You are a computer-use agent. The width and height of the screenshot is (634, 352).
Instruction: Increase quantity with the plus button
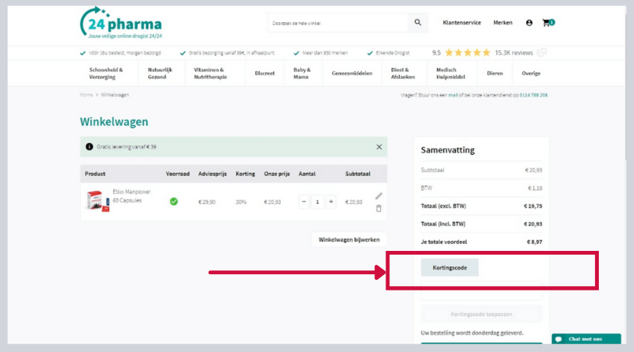pos(331,201)
